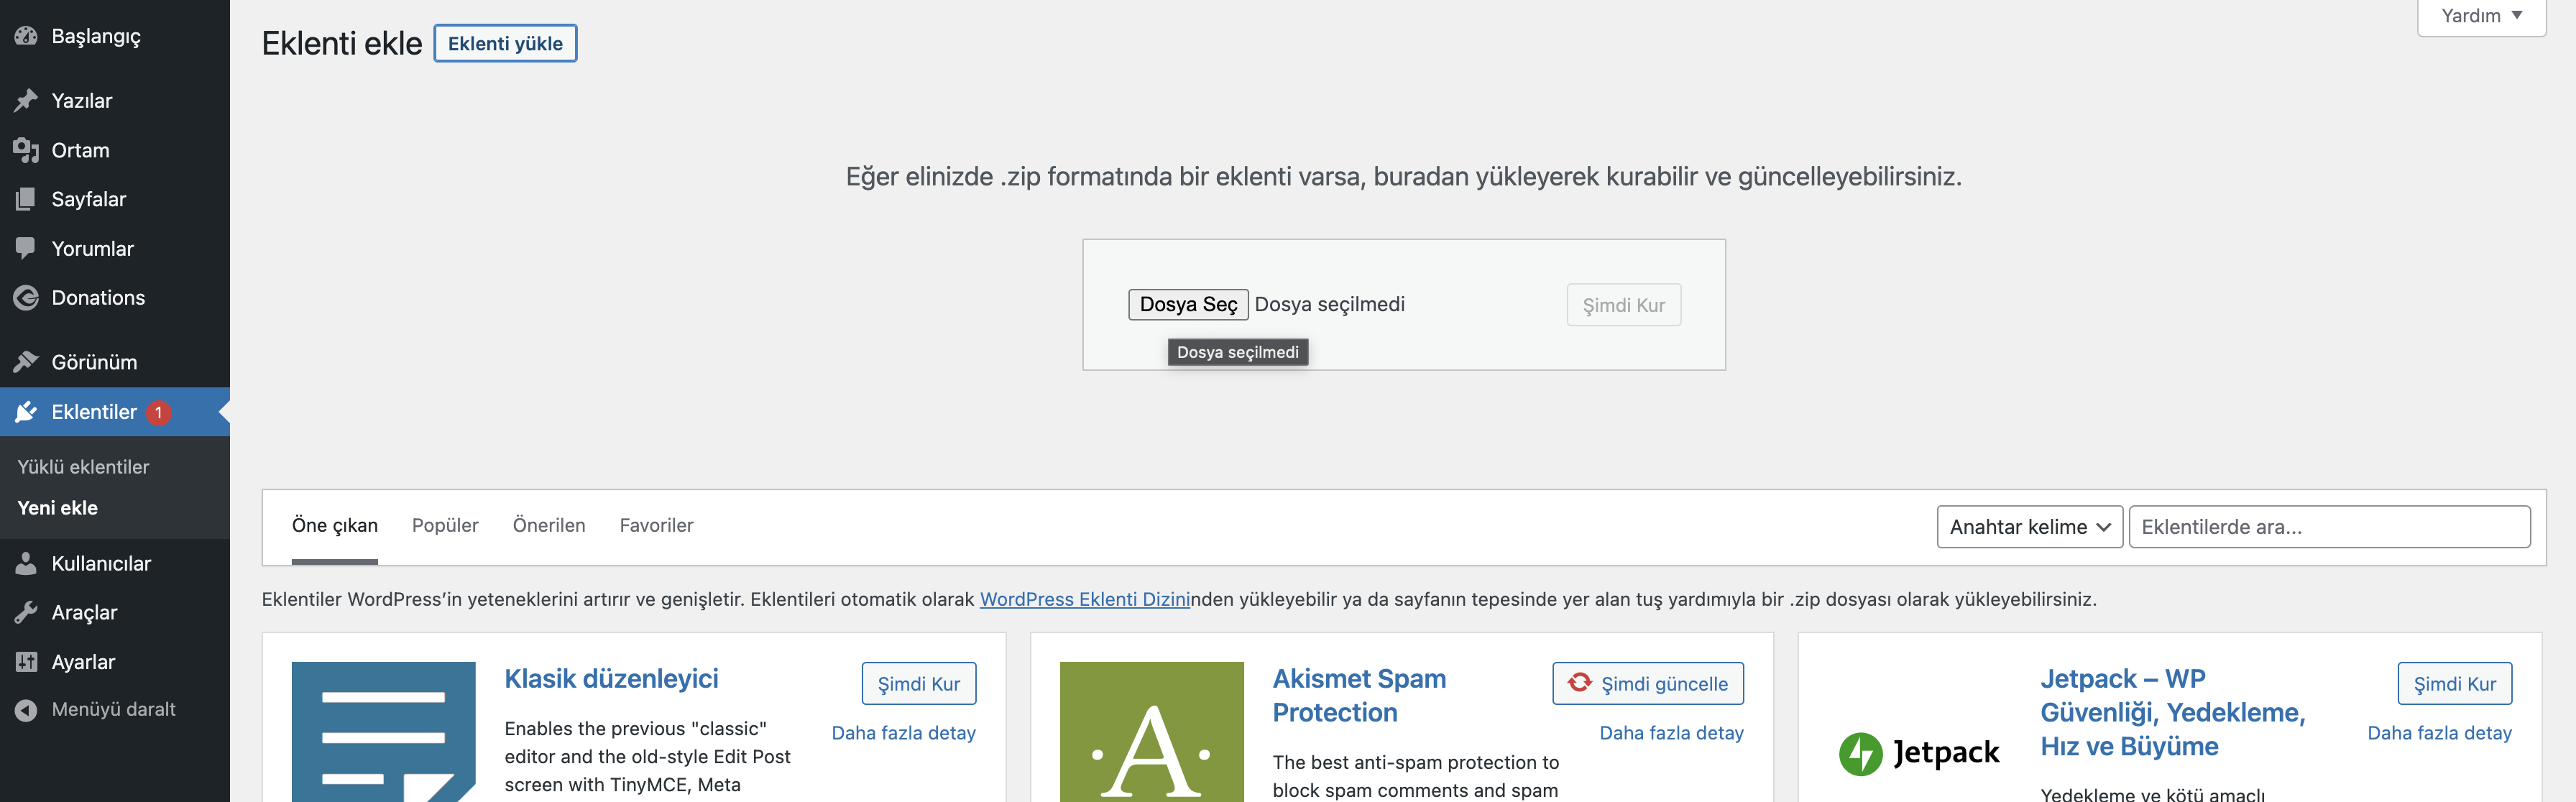Click the Yorumlar comment bubble icon
This screenshot has width=2576, height=802.
click(x=26, y=248)
